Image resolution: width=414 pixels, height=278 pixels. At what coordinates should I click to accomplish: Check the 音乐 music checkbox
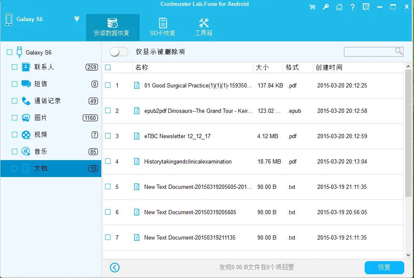[x=14, y=151]
